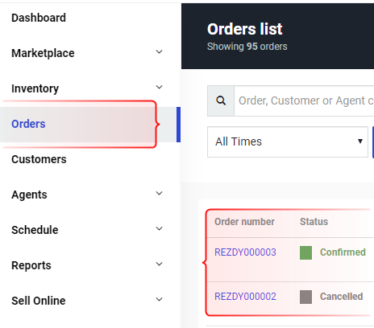The width and height of the screenshot is (374, 328).
Task: Click the Cancelled status label
Action: [x=342, y=297]
